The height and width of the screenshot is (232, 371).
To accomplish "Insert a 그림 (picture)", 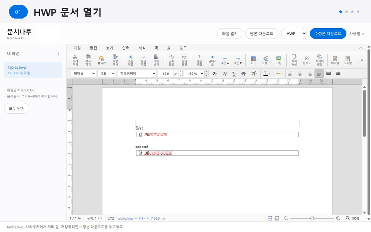I will click(x=279, y=60).
